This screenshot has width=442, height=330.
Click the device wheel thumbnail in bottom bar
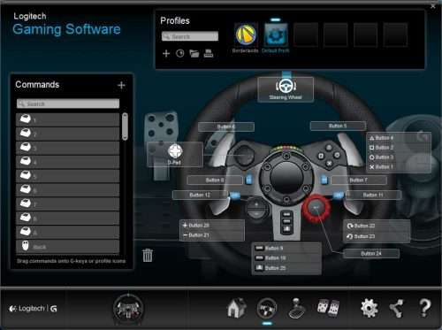(x=128, y=309)
